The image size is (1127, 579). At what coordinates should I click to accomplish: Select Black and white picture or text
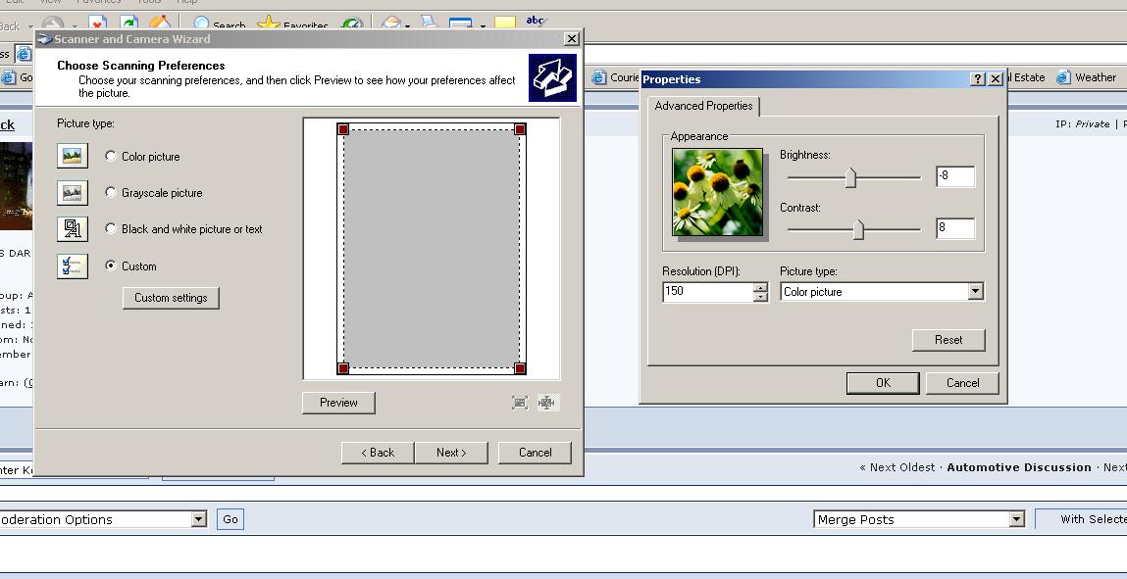point(111,229)
